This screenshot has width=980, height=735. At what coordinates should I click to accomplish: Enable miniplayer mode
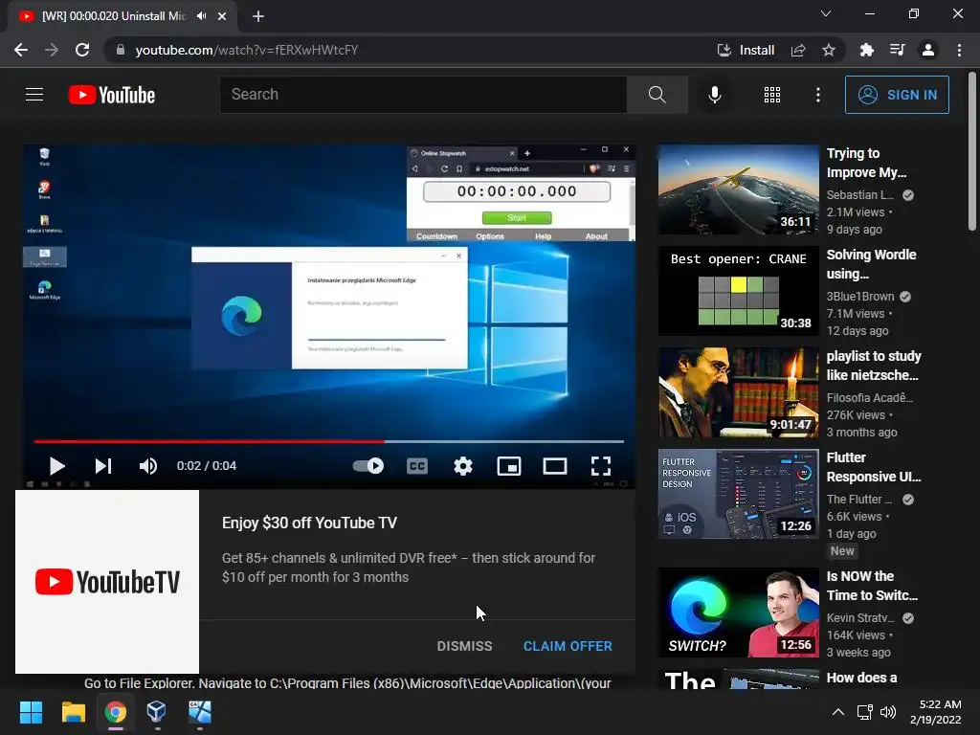pos(509,466)
